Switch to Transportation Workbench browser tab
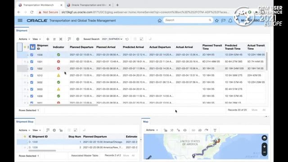This screenshot has width=288, height=162. coord(39,5)
